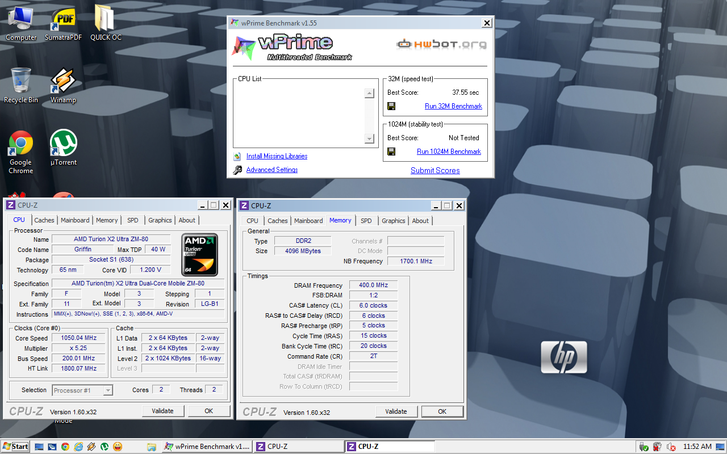Click Run 32M Benchmark link
Screen dimensions: 727x454
pyautogui.click(x=453, y=106)
